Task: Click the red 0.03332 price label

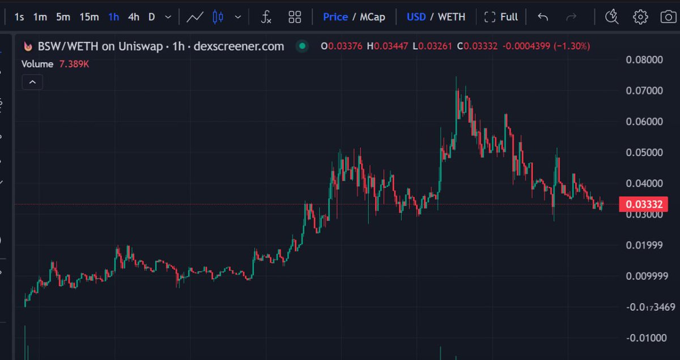Action: point(644,204)
